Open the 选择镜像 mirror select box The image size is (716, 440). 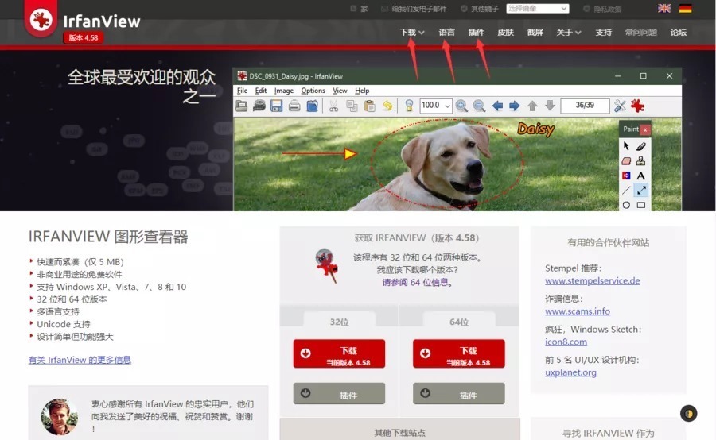(537, 9)
